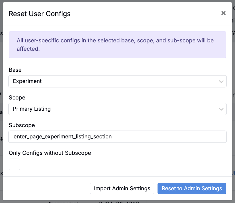Click the Experiment value in Base select
Screen dimensions: 235x203
[x=27, y=81]
